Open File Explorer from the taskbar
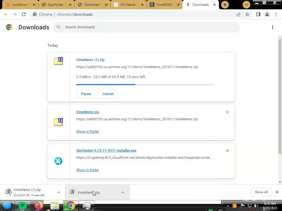Image resolution: width=282 pixels, height=211 pixels. click(x=55, y=206)
